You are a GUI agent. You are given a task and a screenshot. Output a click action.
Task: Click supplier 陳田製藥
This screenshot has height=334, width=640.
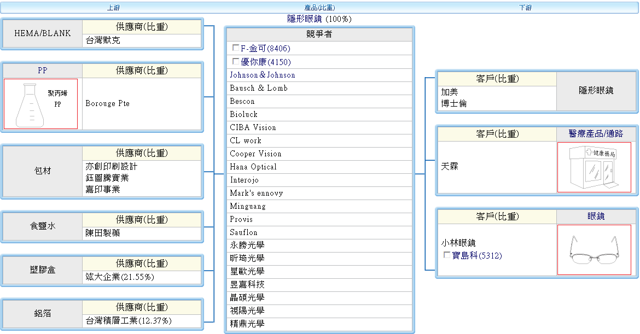tap(103, 233)
